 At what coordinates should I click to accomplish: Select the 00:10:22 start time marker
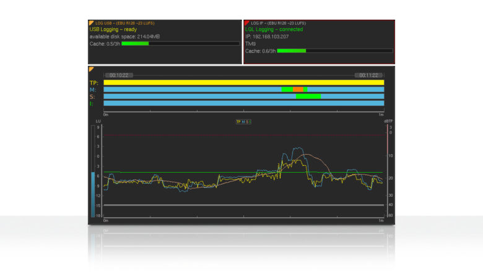click(119, 75)
